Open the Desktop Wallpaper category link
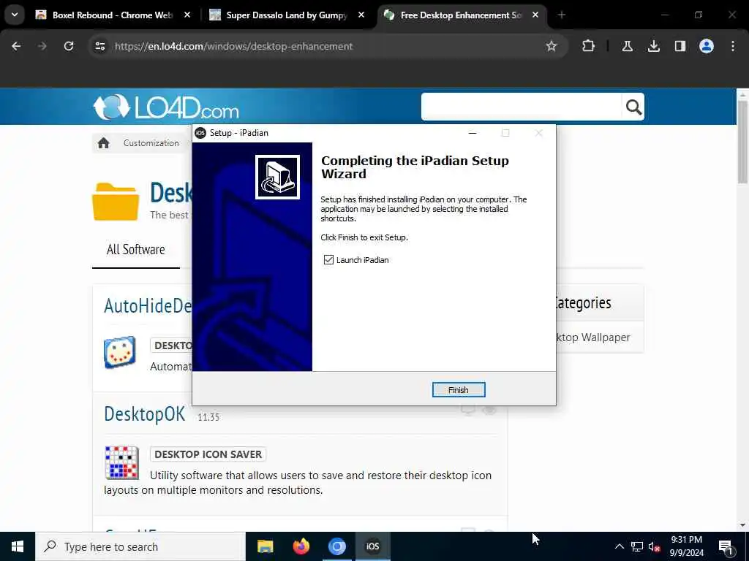The height and width of the screenshot is (561, 749). (x=592, y=337)
